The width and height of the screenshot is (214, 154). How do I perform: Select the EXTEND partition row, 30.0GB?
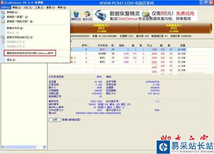pos(117,53)
